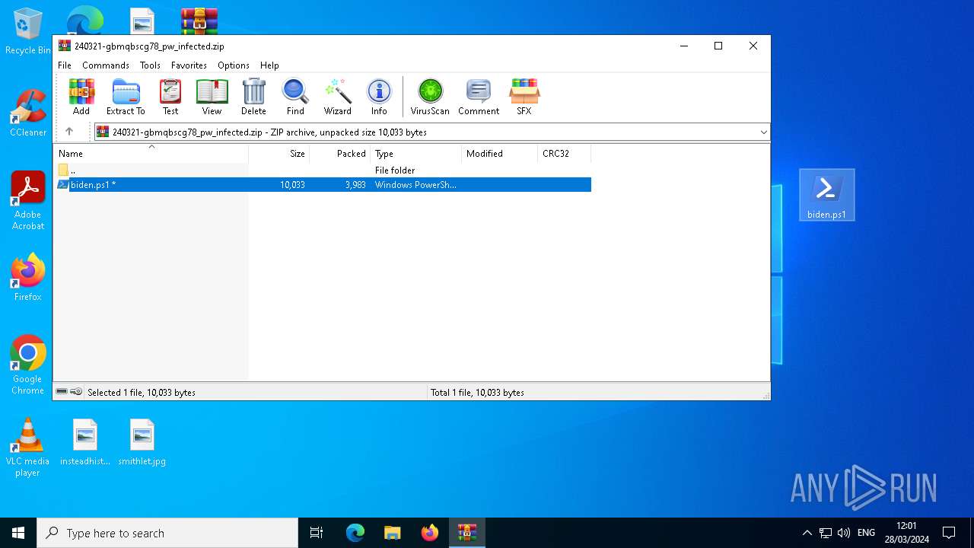This screenshot has height=548, width=974.
Task: Click the Comment toolbar icon
Action: [479, 97]
